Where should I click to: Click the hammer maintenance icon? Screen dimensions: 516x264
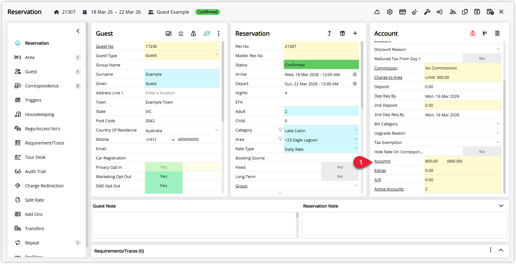[x=427, y=12]
